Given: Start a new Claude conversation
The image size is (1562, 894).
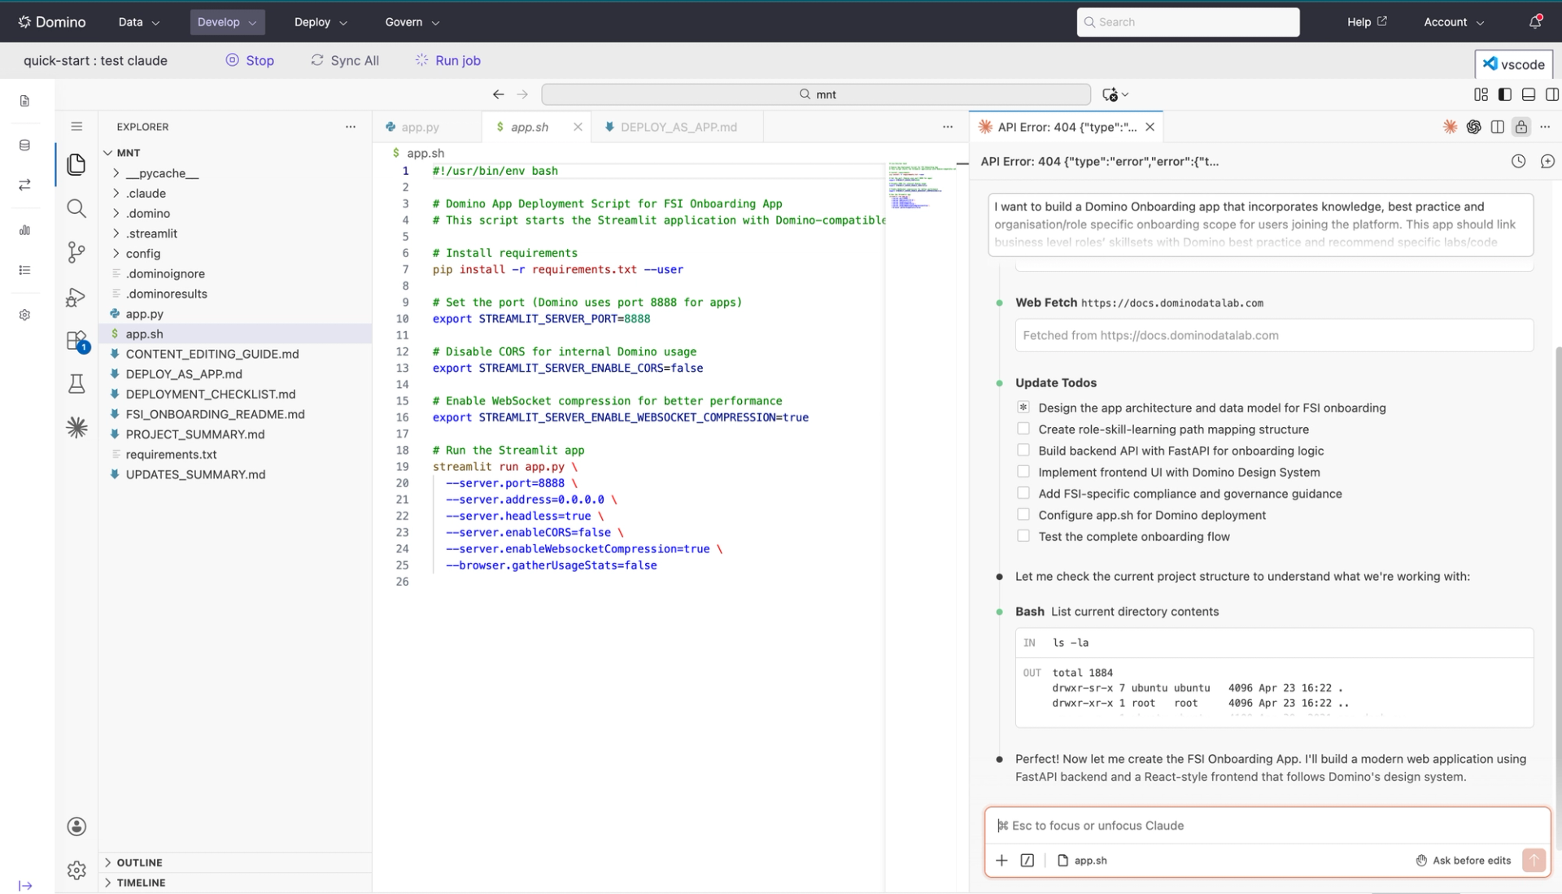Looking at the screenshot, I should [x=1547, y=161].
